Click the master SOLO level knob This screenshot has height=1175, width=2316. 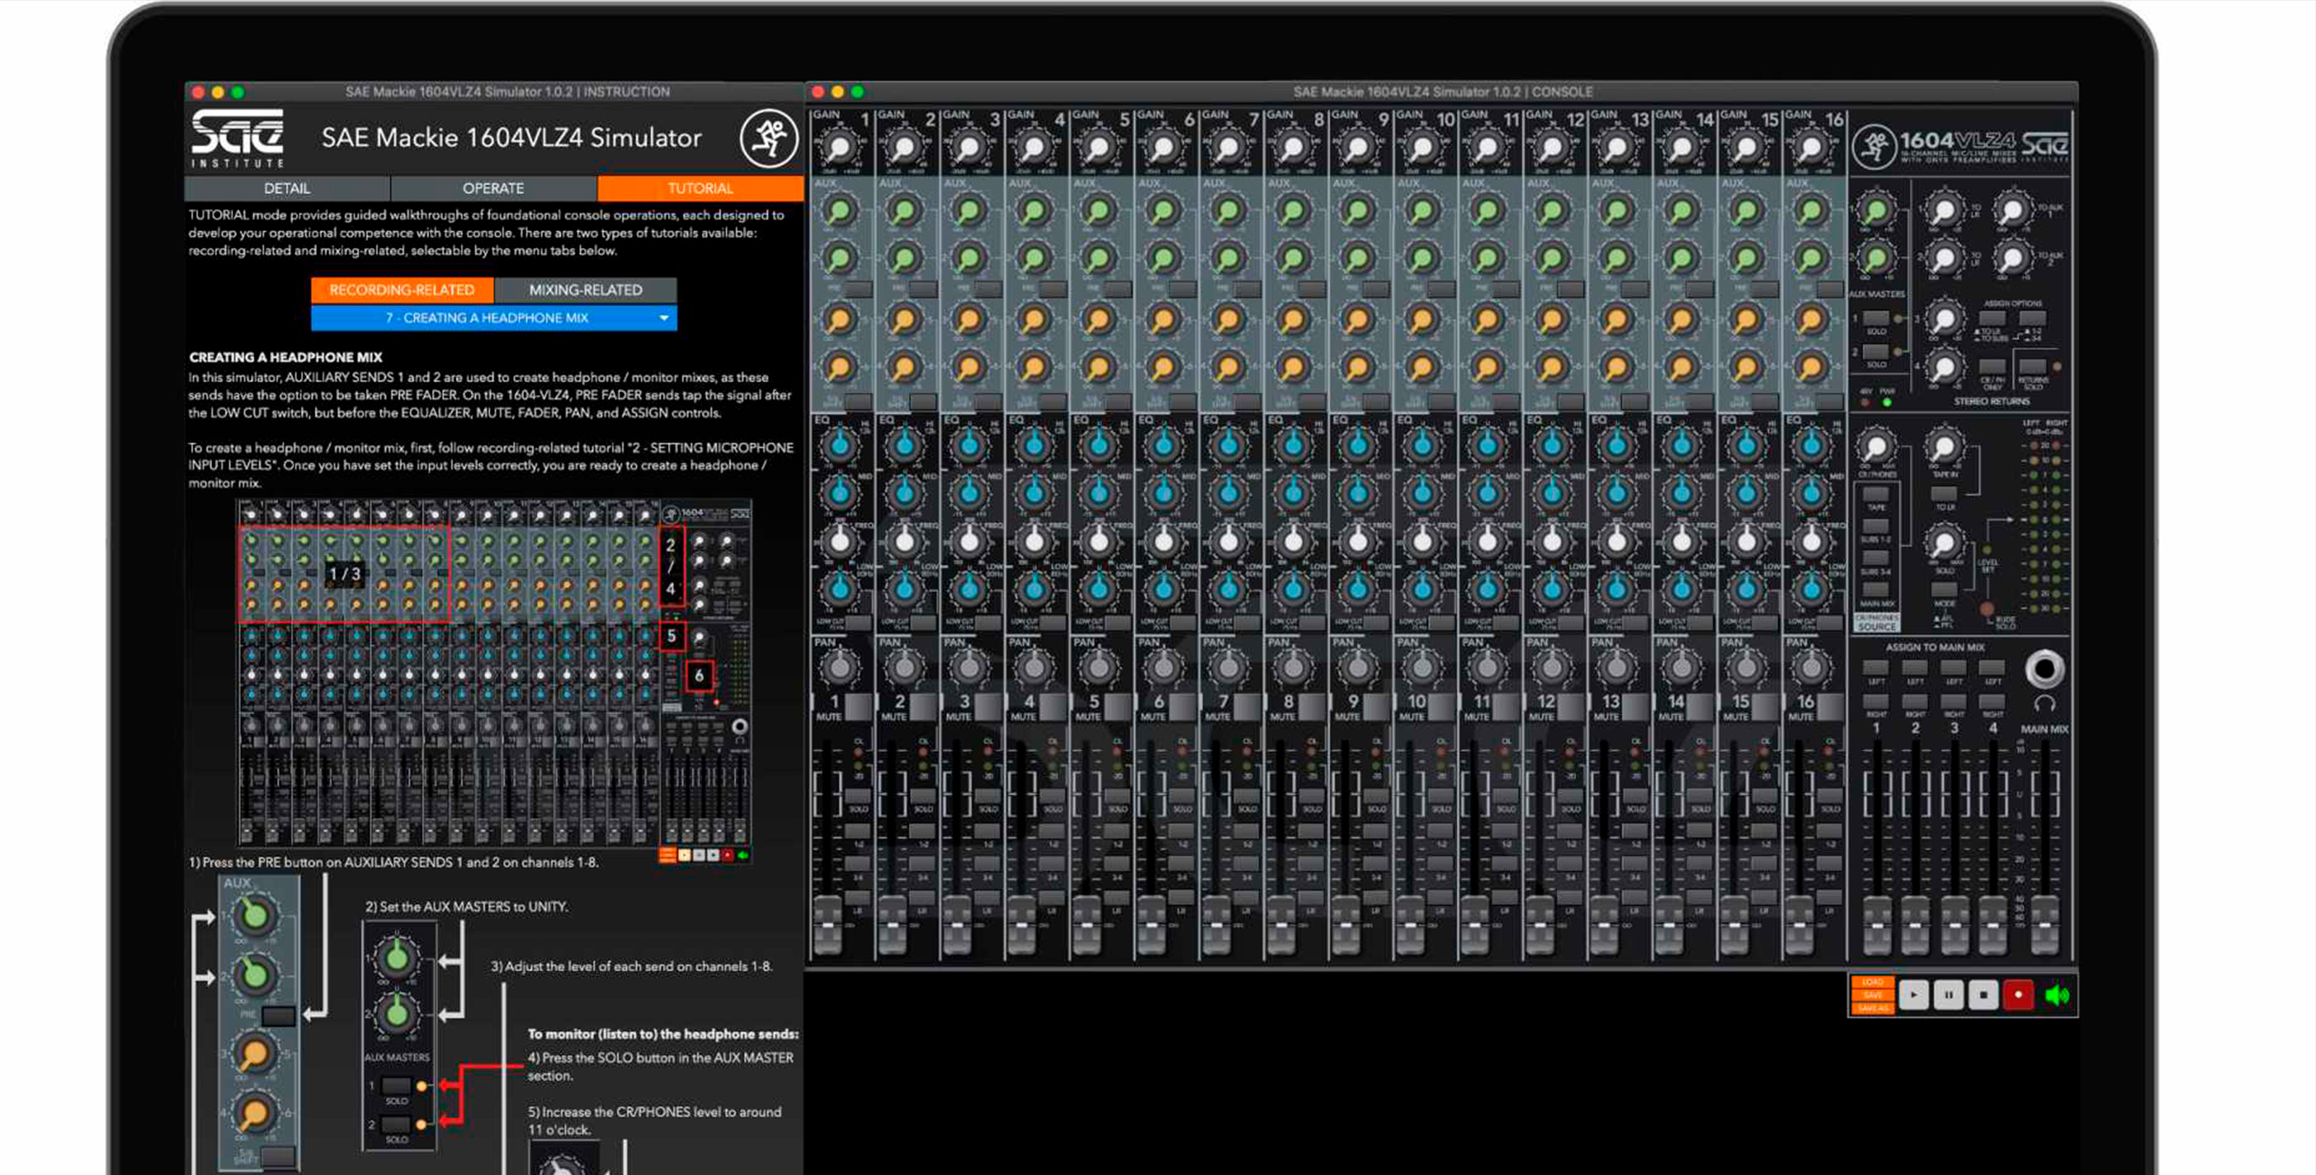pos(1944,544)
